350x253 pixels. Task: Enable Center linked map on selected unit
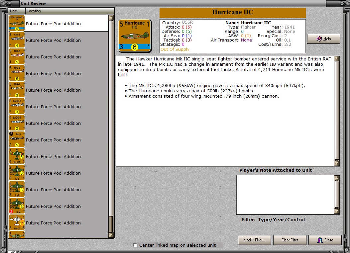135,245
